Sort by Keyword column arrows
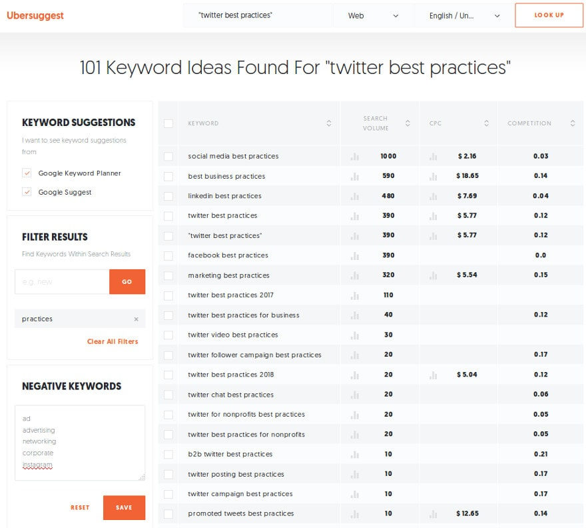The height and width of the screenshot is (528, 586). pyautogui.click(x=329, y=123)
